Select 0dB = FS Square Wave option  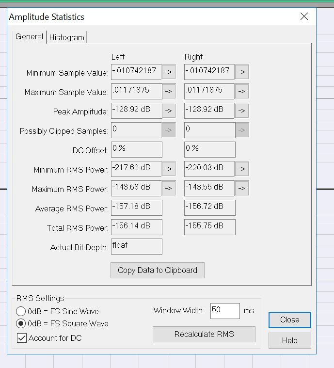click(21, 323)
